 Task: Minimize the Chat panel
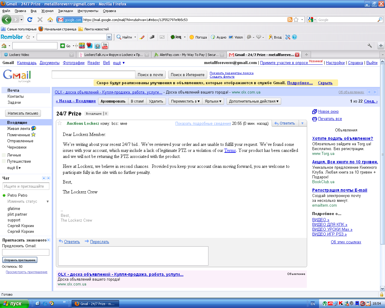[48, 178]
